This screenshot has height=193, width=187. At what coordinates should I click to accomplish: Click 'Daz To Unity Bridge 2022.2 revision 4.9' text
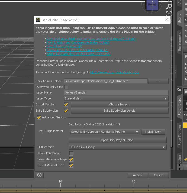(x=94, y=124)
